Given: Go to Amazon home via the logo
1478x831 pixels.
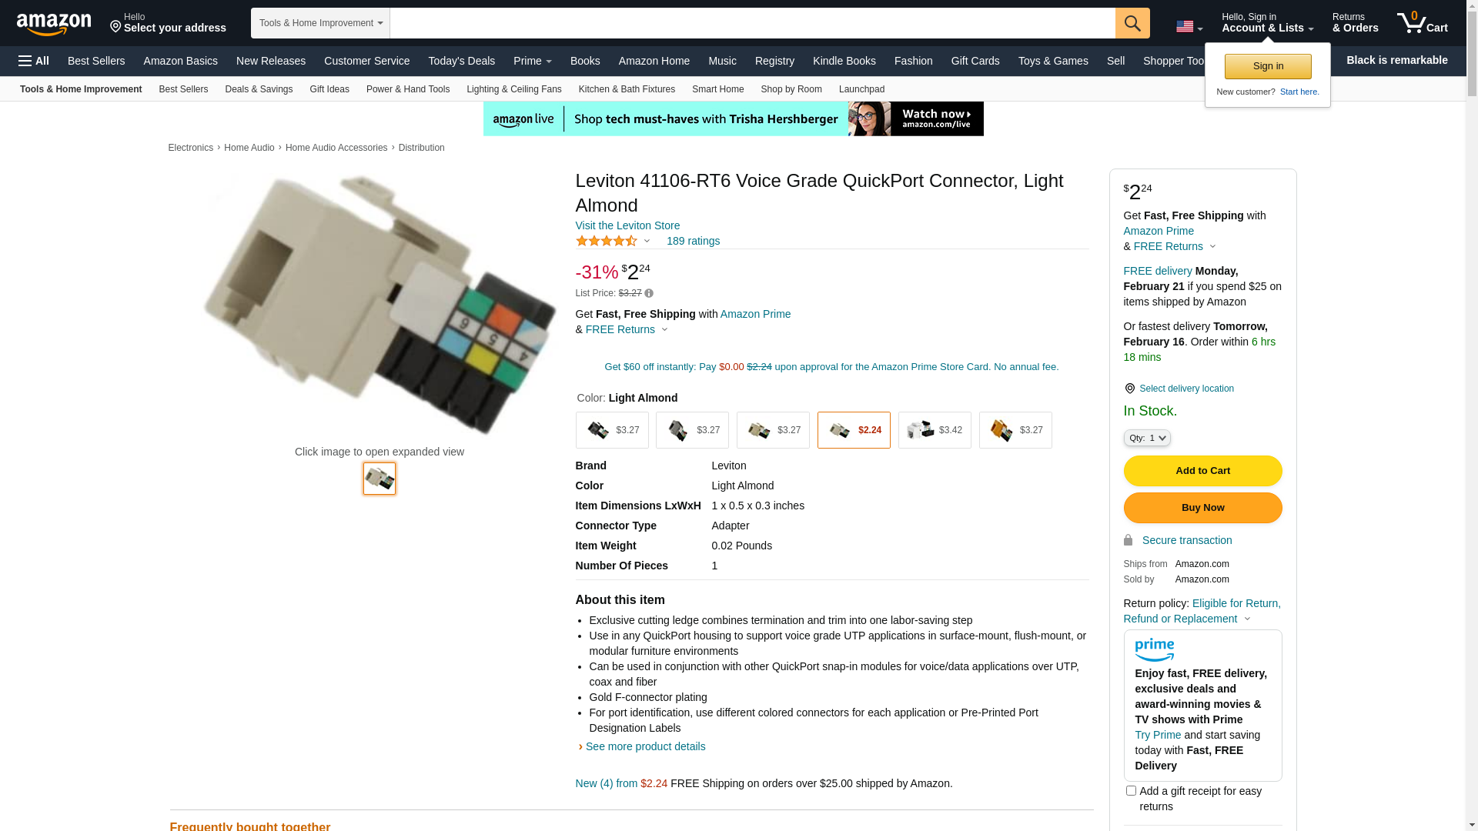Looking at the screenshot, I should pos(54,24).
